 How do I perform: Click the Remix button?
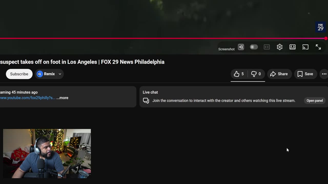tap(46, 74)
